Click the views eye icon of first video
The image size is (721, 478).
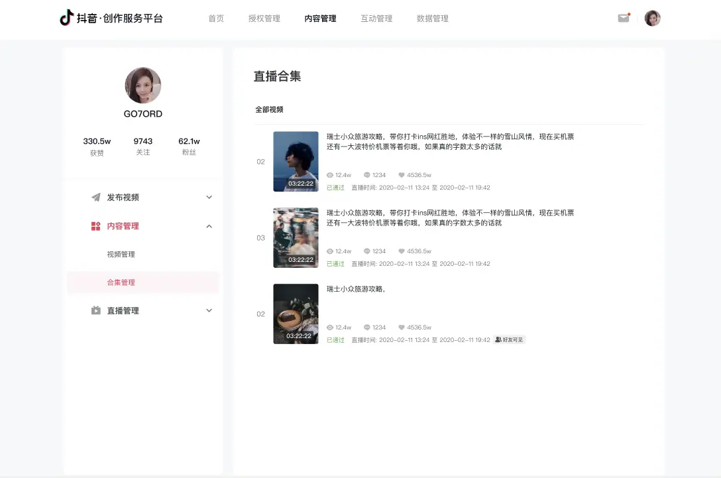[x=330, y=175]
